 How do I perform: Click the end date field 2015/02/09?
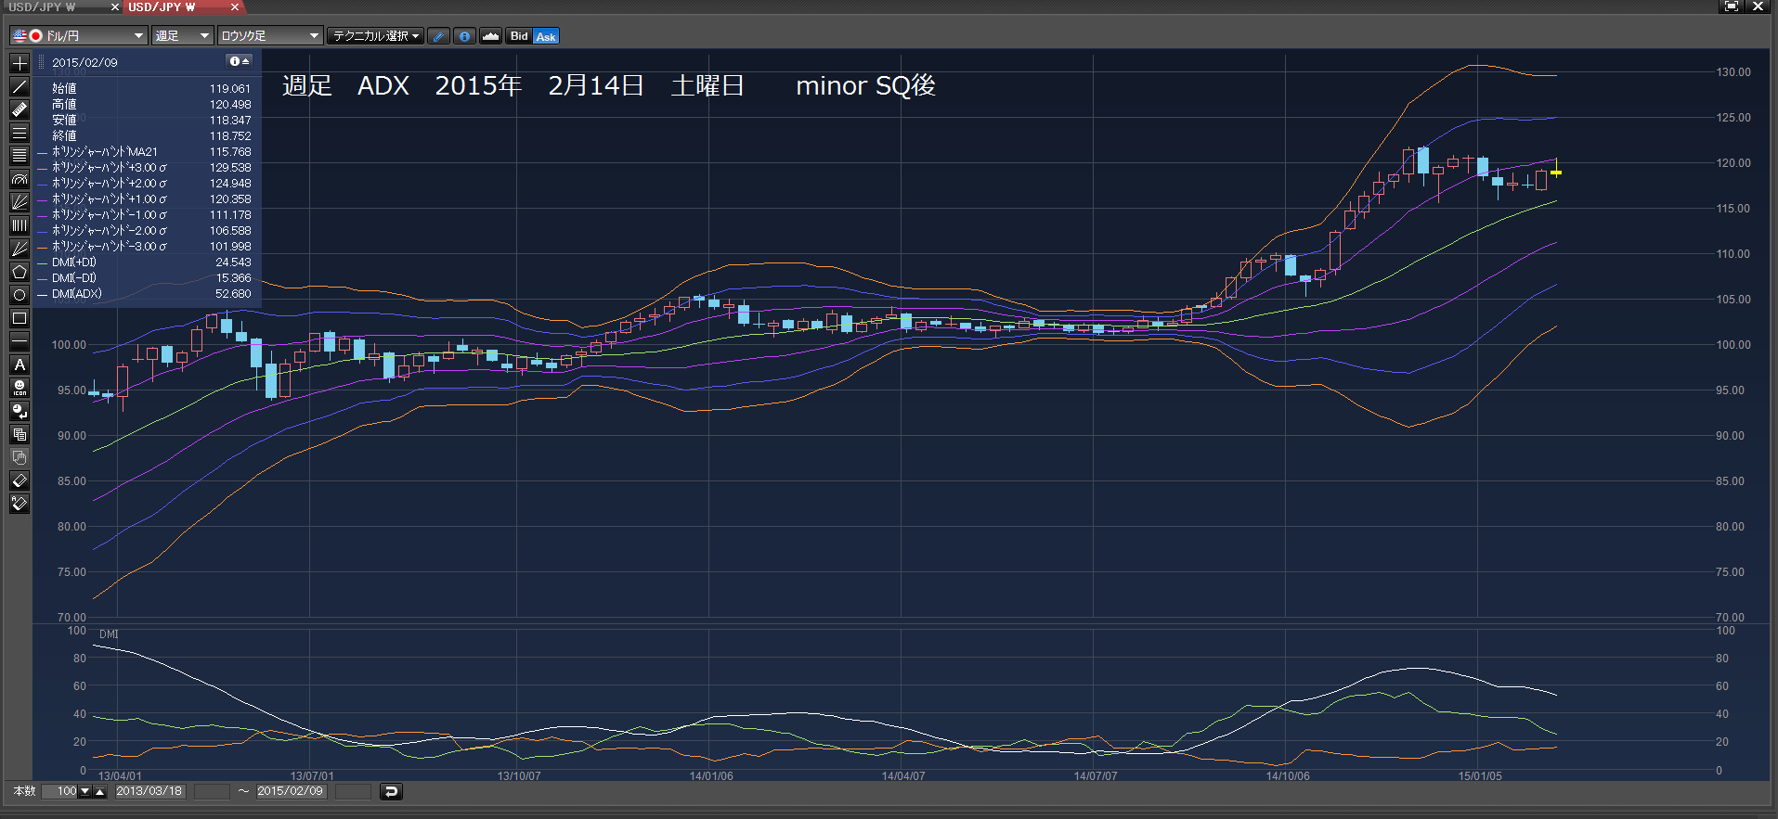coord(291,791)
